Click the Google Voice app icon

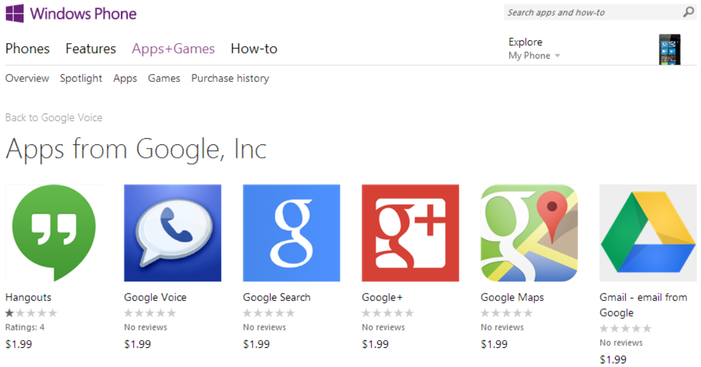point(172,233)
